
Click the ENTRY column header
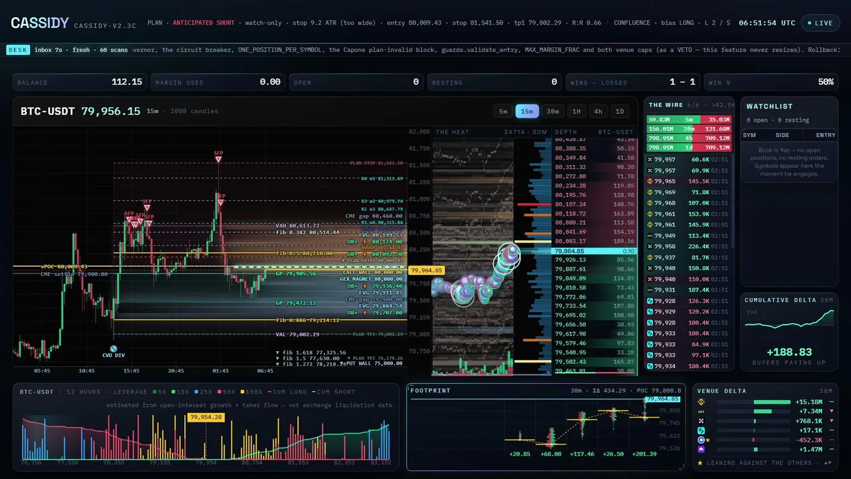coord(826,135)
